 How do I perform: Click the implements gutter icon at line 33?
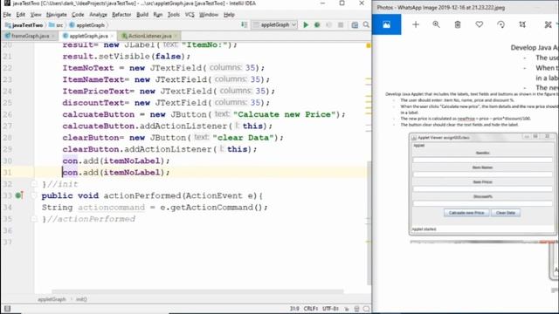point(19,195)
